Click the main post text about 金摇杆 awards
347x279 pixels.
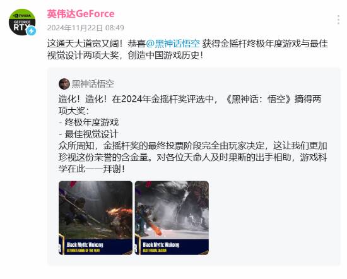[187, 49]
